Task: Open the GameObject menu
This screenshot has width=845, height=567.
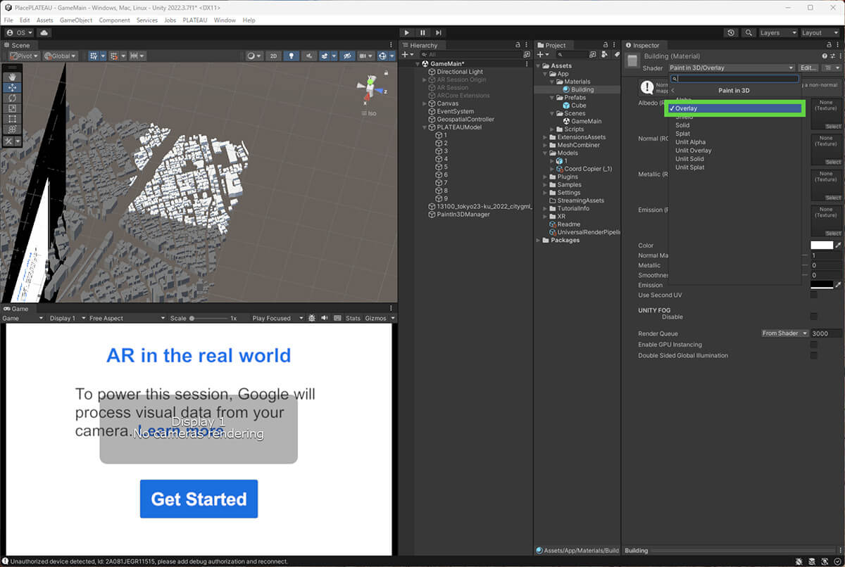Action: pyautogui.click(x=76, y=20)
